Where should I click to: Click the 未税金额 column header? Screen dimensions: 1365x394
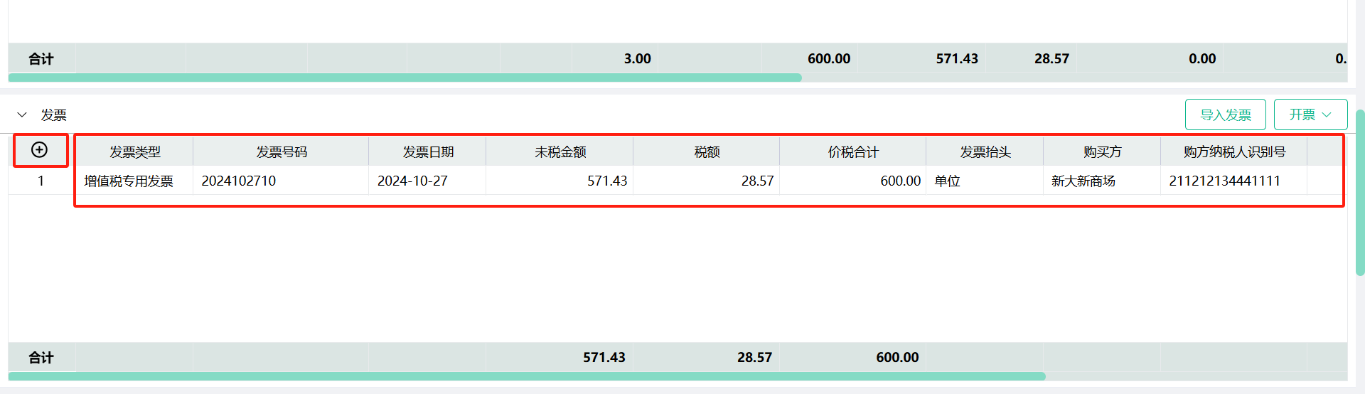point(560,151)
